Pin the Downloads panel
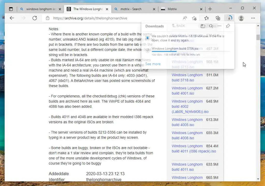The image size is (265, 186). [228, 26]
